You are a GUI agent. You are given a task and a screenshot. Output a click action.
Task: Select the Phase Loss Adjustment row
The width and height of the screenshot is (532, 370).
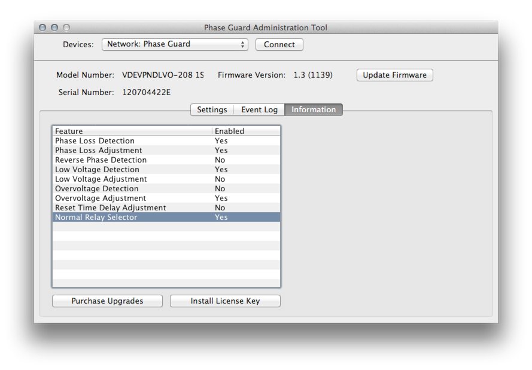tap(166, 150)
